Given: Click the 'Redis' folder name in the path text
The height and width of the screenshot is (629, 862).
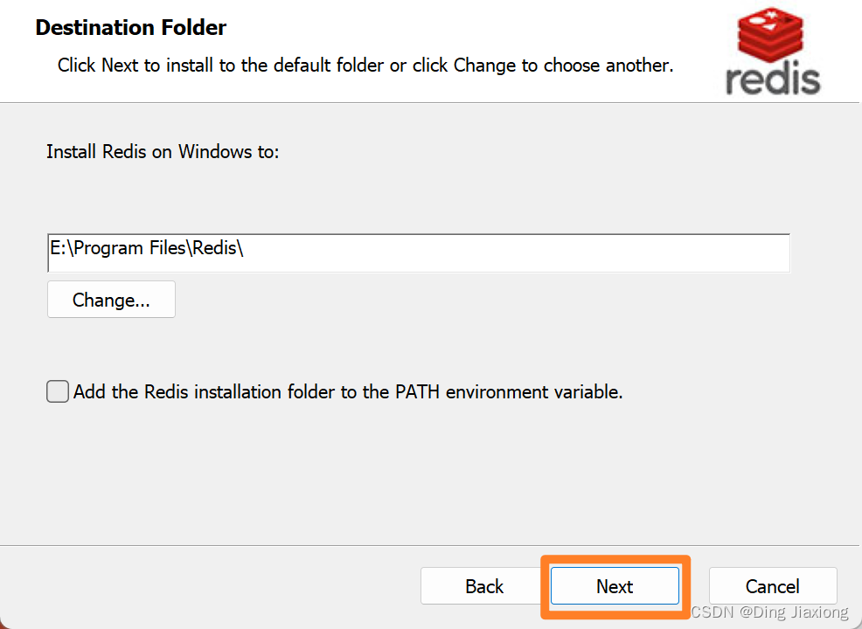Looking at the screenshot, I should click(214, 248).
